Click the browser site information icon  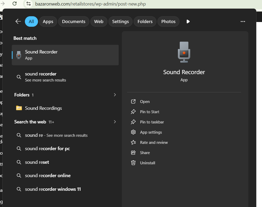tap(29, 3)
